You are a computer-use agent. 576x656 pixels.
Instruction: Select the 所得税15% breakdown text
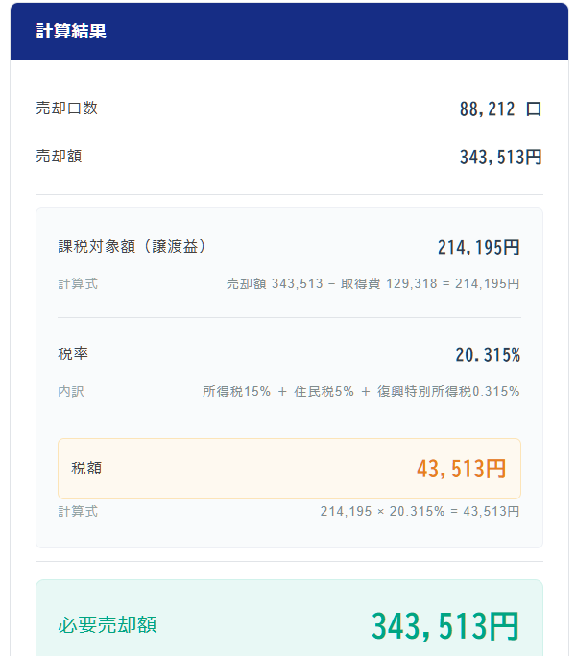pos(236,392)
